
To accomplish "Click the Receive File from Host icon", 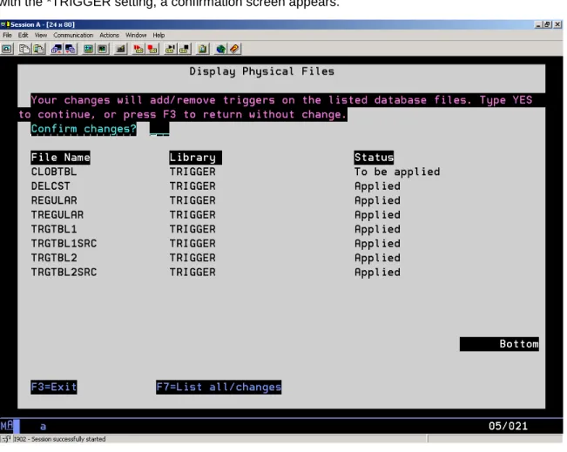I will 71,49.
